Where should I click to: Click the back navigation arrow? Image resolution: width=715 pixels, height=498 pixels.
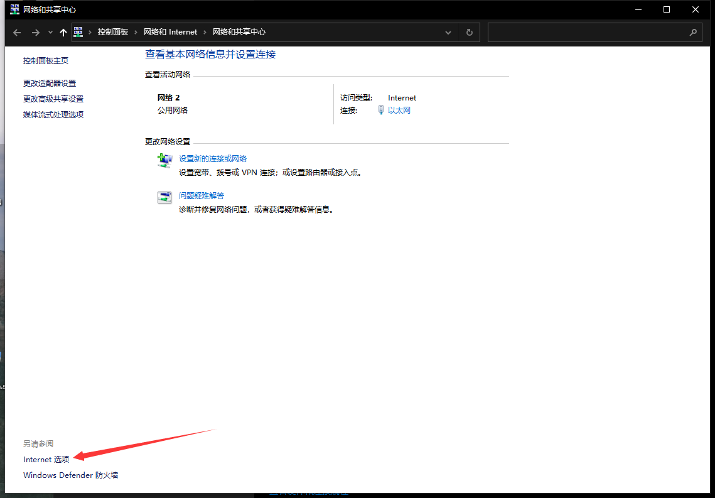pos(16,32)
